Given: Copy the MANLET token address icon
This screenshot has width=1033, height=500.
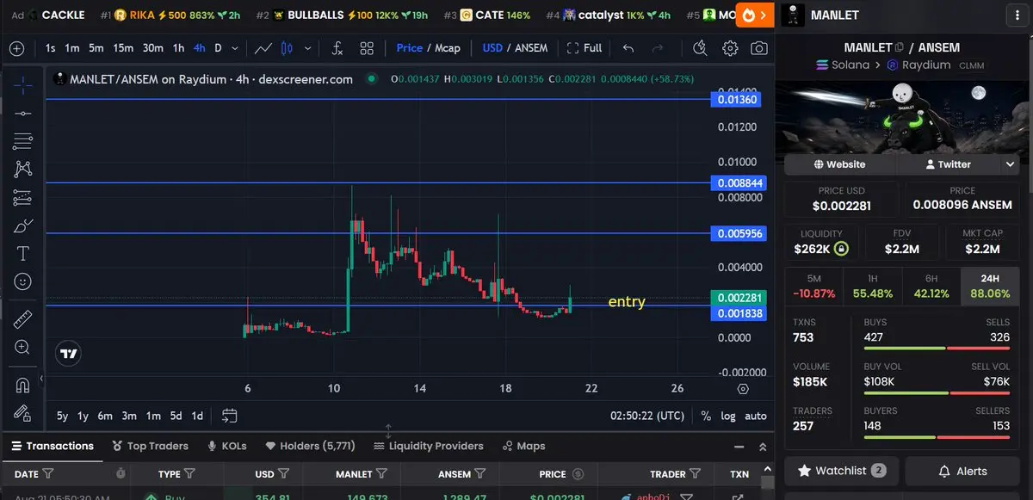Looking at the screenshot, I should click(x=900, y=47).
